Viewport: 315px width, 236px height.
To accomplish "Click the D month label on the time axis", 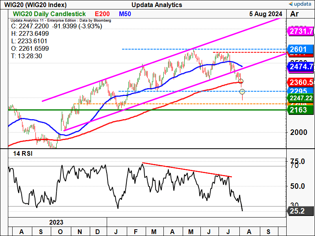I will click(x=97, y=232).
